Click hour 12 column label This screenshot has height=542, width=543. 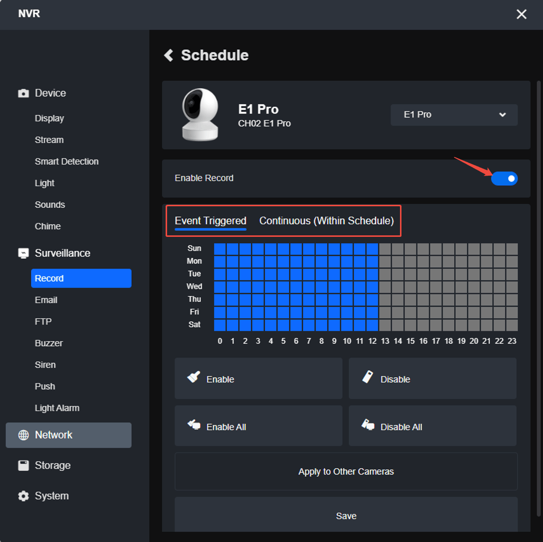tap(372, 341)
